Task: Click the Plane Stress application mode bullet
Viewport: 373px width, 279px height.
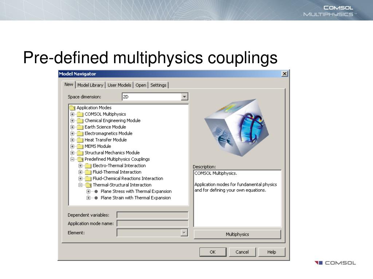Action: click(x=96, y=191)
